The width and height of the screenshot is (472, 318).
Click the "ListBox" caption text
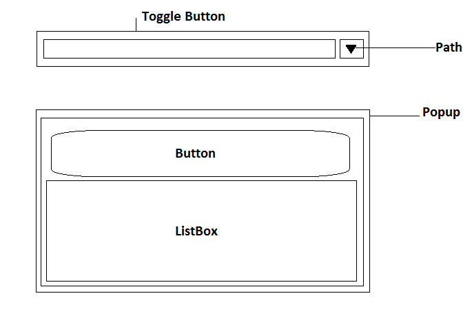[x=196, y=231]
